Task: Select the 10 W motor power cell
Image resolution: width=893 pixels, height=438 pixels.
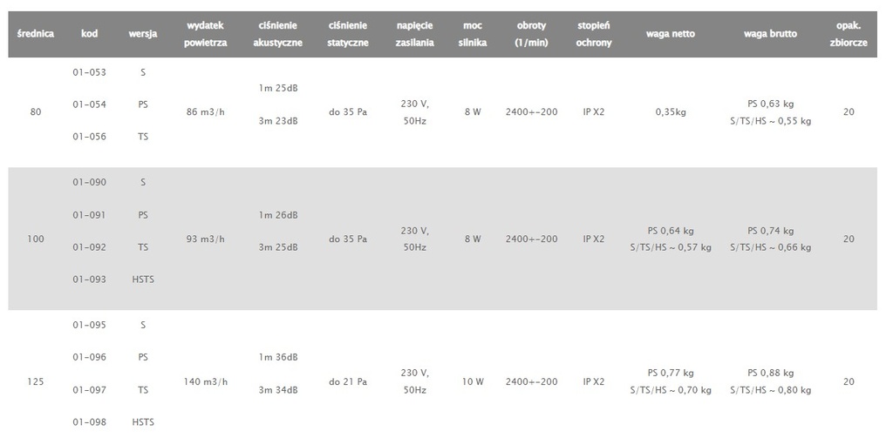Action: [x=473, y=381]
